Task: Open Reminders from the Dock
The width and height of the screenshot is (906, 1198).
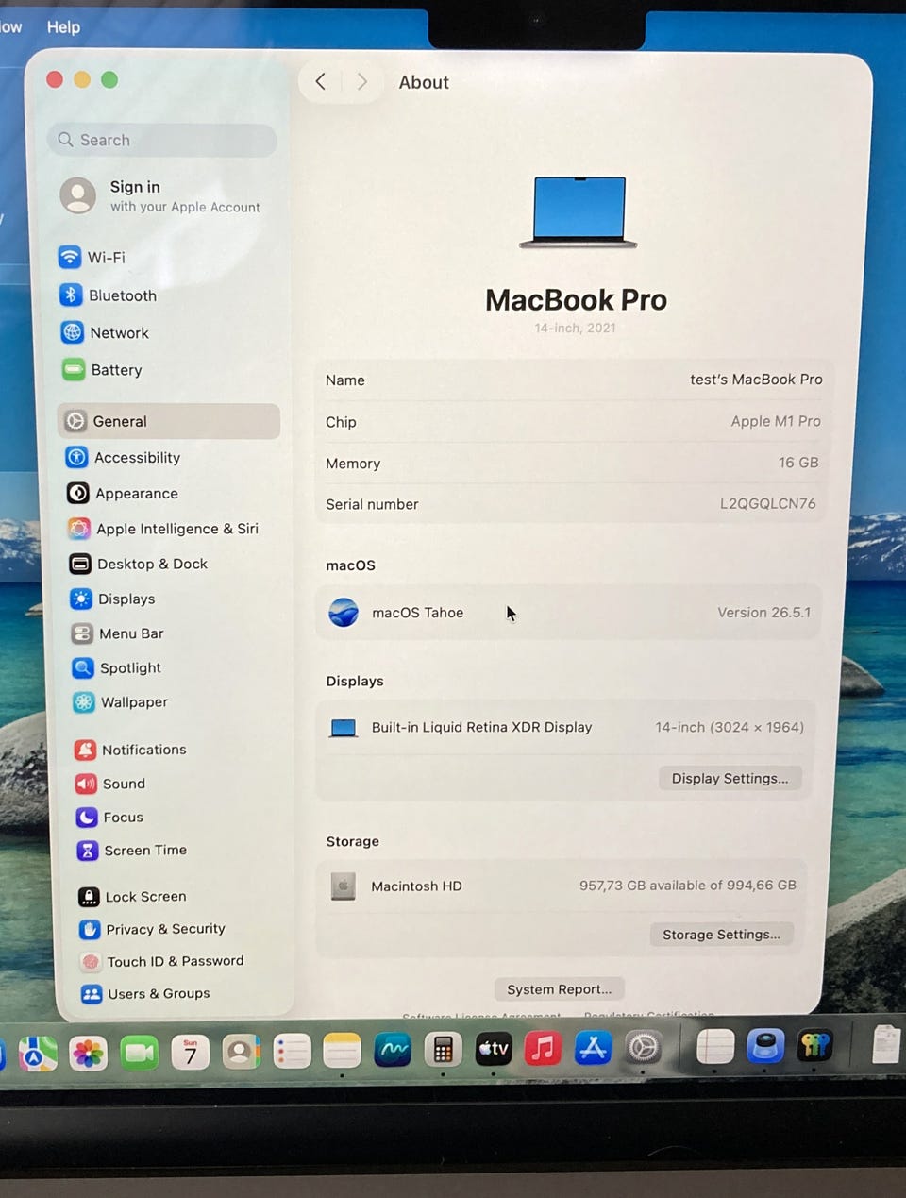Action: pyautogui.click(x=292, y=1051)
